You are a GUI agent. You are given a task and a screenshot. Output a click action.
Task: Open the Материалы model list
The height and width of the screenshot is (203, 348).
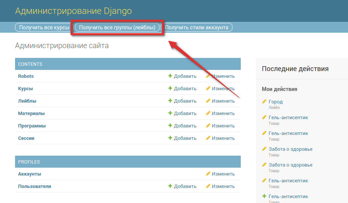(31, 114)
